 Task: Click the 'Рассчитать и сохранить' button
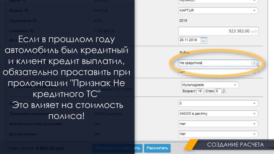(117, 148)
